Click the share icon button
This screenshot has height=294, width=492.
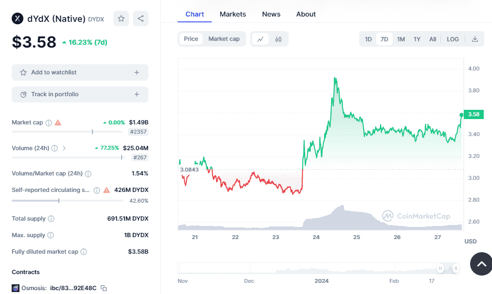coord(141,18)
